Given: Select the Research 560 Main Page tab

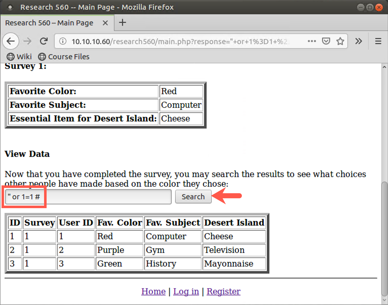Looking at the screenshot, I should pos(49,23).
